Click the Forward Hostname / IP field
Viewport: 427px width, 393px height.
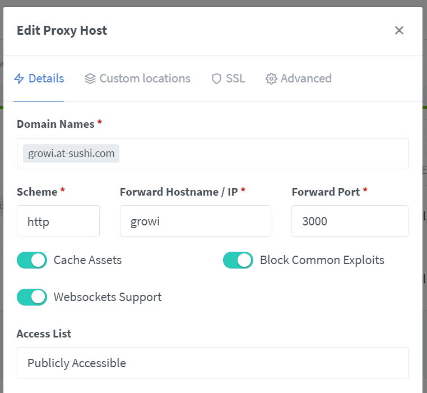(x=196, y=221)
